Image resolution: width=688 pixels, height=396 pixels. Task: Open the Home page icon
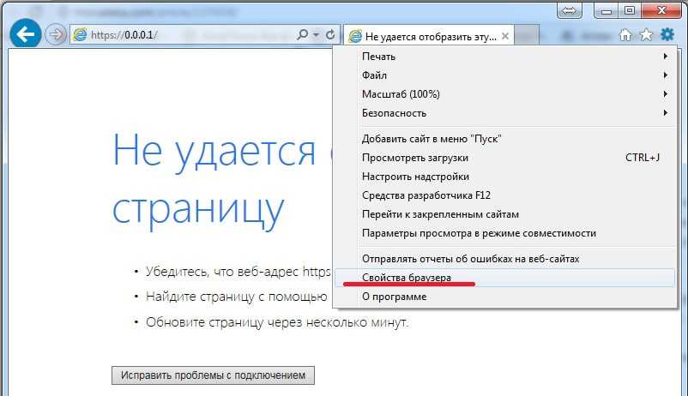tap(626, 35)
